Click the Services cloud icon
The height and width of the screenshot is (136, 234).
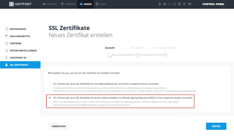[x=44, y=4]
